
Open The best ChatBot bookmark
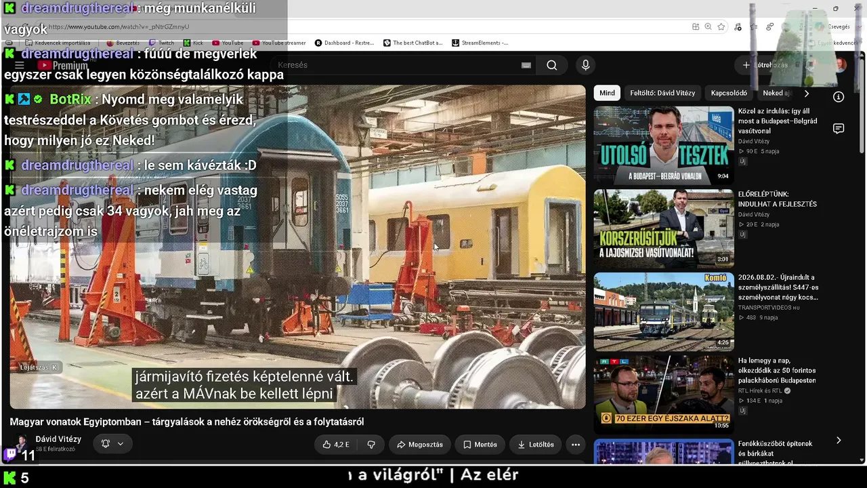(x=413, y=43)
